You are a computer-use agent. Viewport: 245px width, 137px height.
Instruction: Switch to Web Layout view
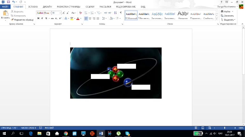pos(210,128)
